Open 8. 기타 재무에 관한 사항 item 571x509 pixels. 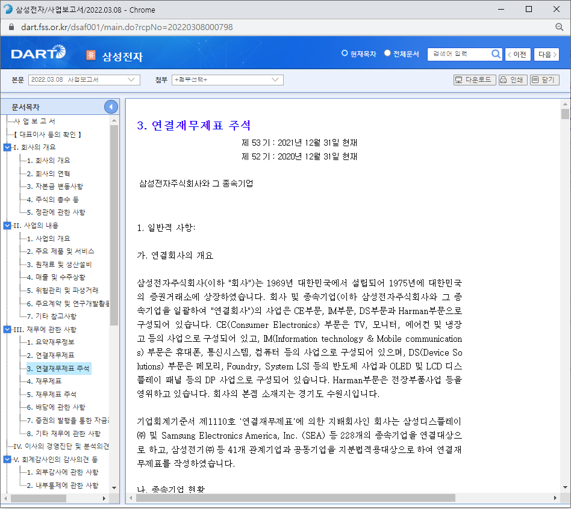pos(64,434)
